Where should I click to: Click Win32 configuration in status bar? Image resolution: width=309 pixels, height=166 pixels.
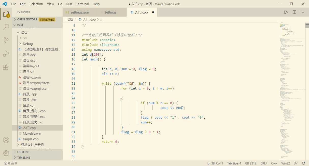[x=286, y=163]
